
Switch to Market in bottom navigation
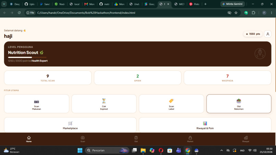(x=190, y=139)
